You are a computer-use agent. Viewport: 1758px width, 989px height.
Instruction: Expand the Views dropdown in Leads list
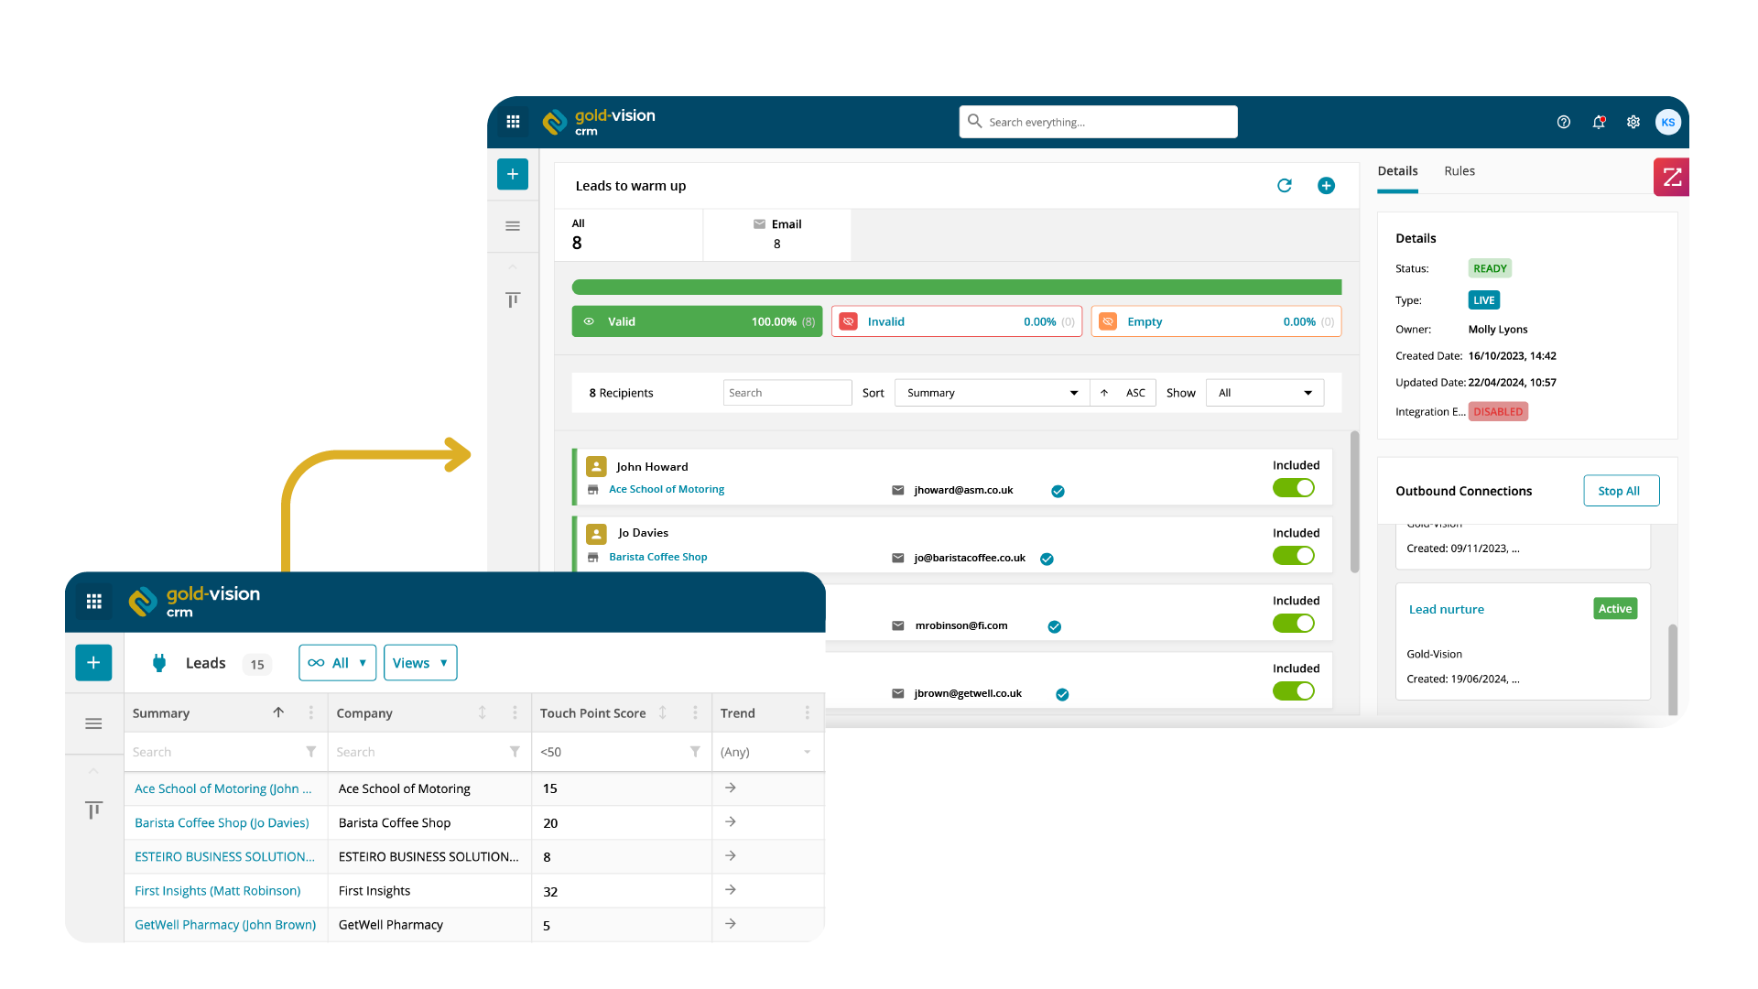(421, 662)
